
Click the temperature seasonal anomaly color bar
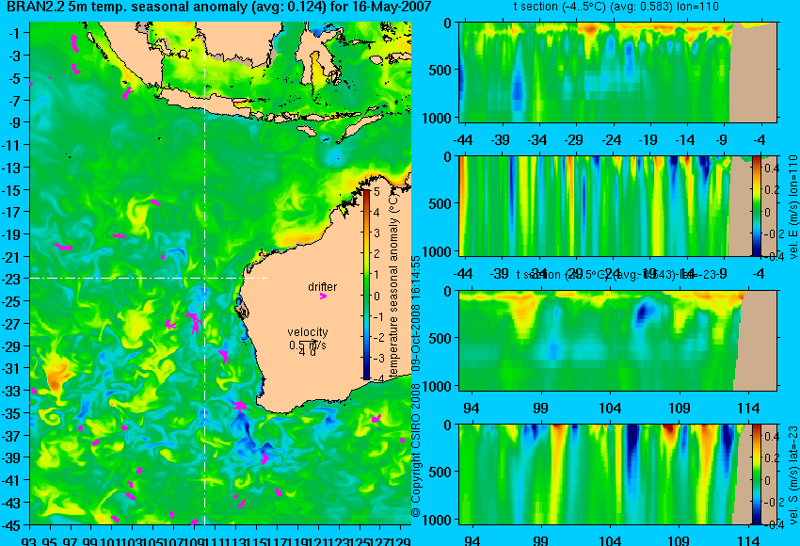point(367,284)
